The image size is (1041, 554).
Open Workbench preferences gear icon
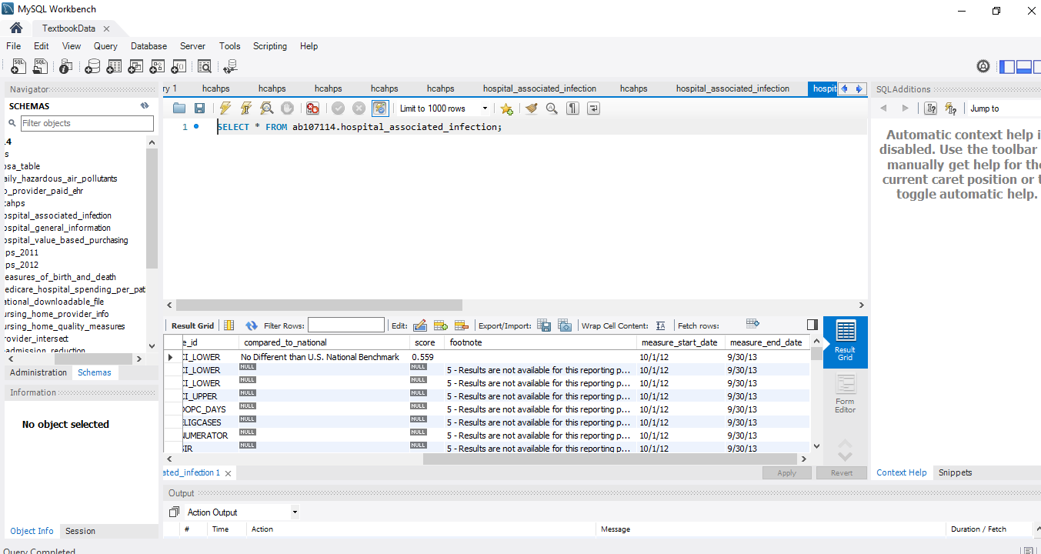click(983, 66)
